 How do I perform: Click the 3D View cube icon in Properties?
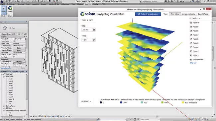(5, 28)
